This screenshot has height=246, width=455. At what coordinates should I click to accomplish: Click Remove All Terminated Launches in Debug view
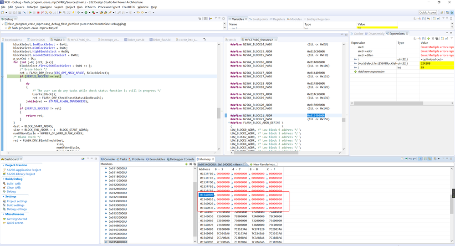click(x=200, y=18)
